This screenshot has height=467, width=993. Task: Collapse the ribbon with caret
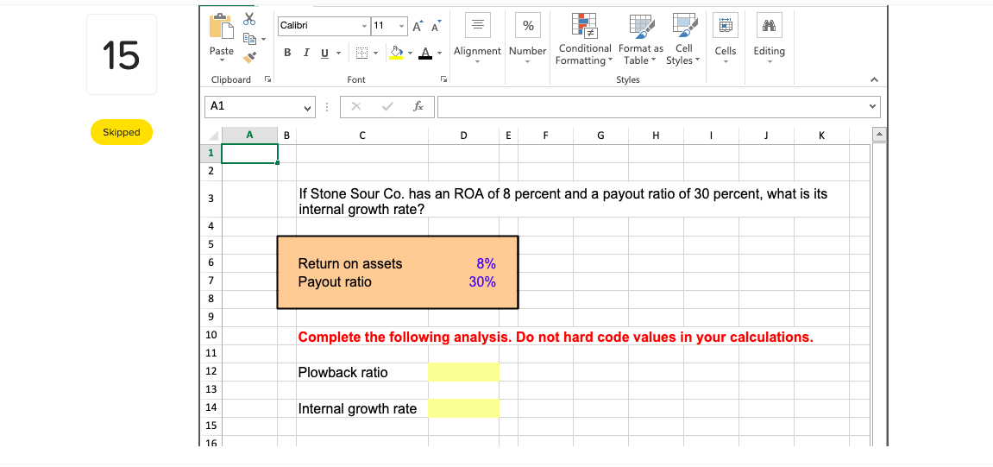(875, 79)
